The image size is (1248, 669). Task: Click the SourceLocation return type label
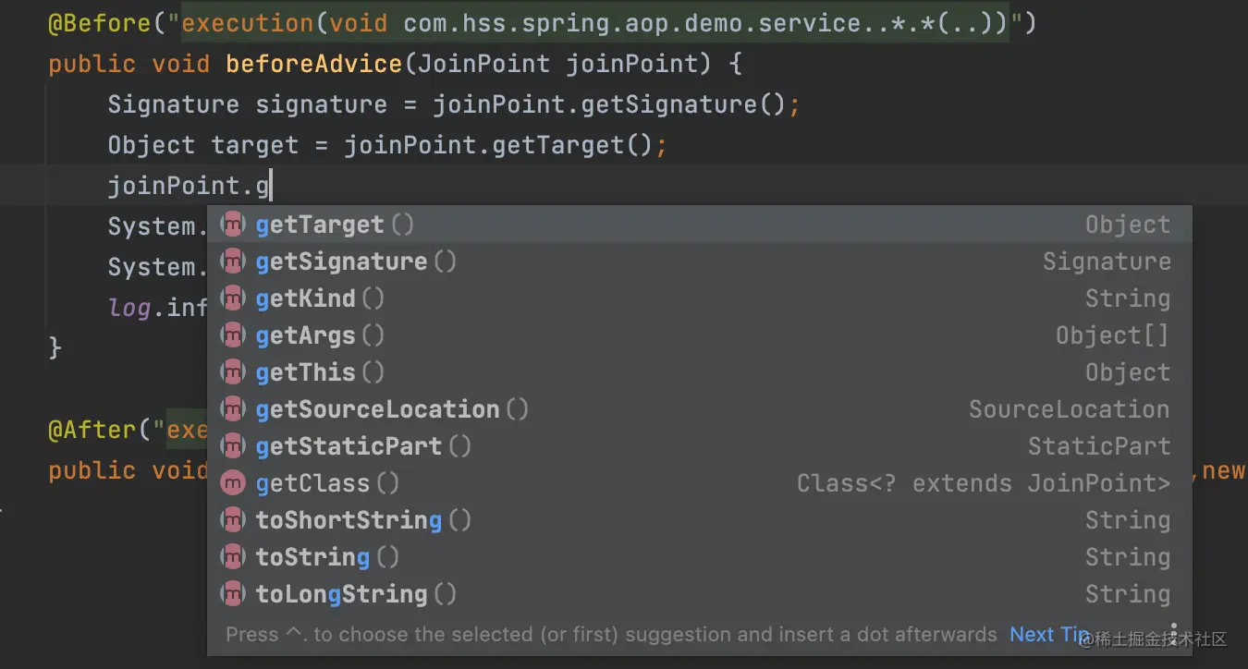tap(1069, 409)
